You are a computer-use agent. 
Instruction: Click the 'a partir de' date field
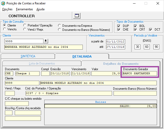point(115,42)
